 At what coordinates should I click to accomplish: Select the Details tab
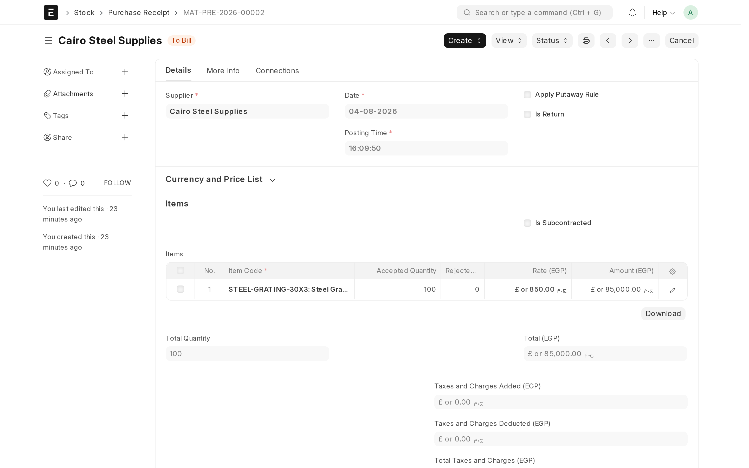tap(178, 70)
